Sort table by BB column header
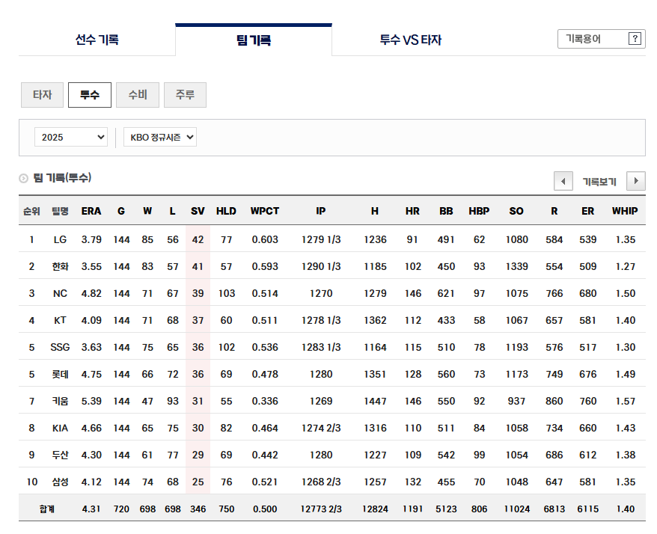Viewport: 657px width, 534px height. (446, 211)
